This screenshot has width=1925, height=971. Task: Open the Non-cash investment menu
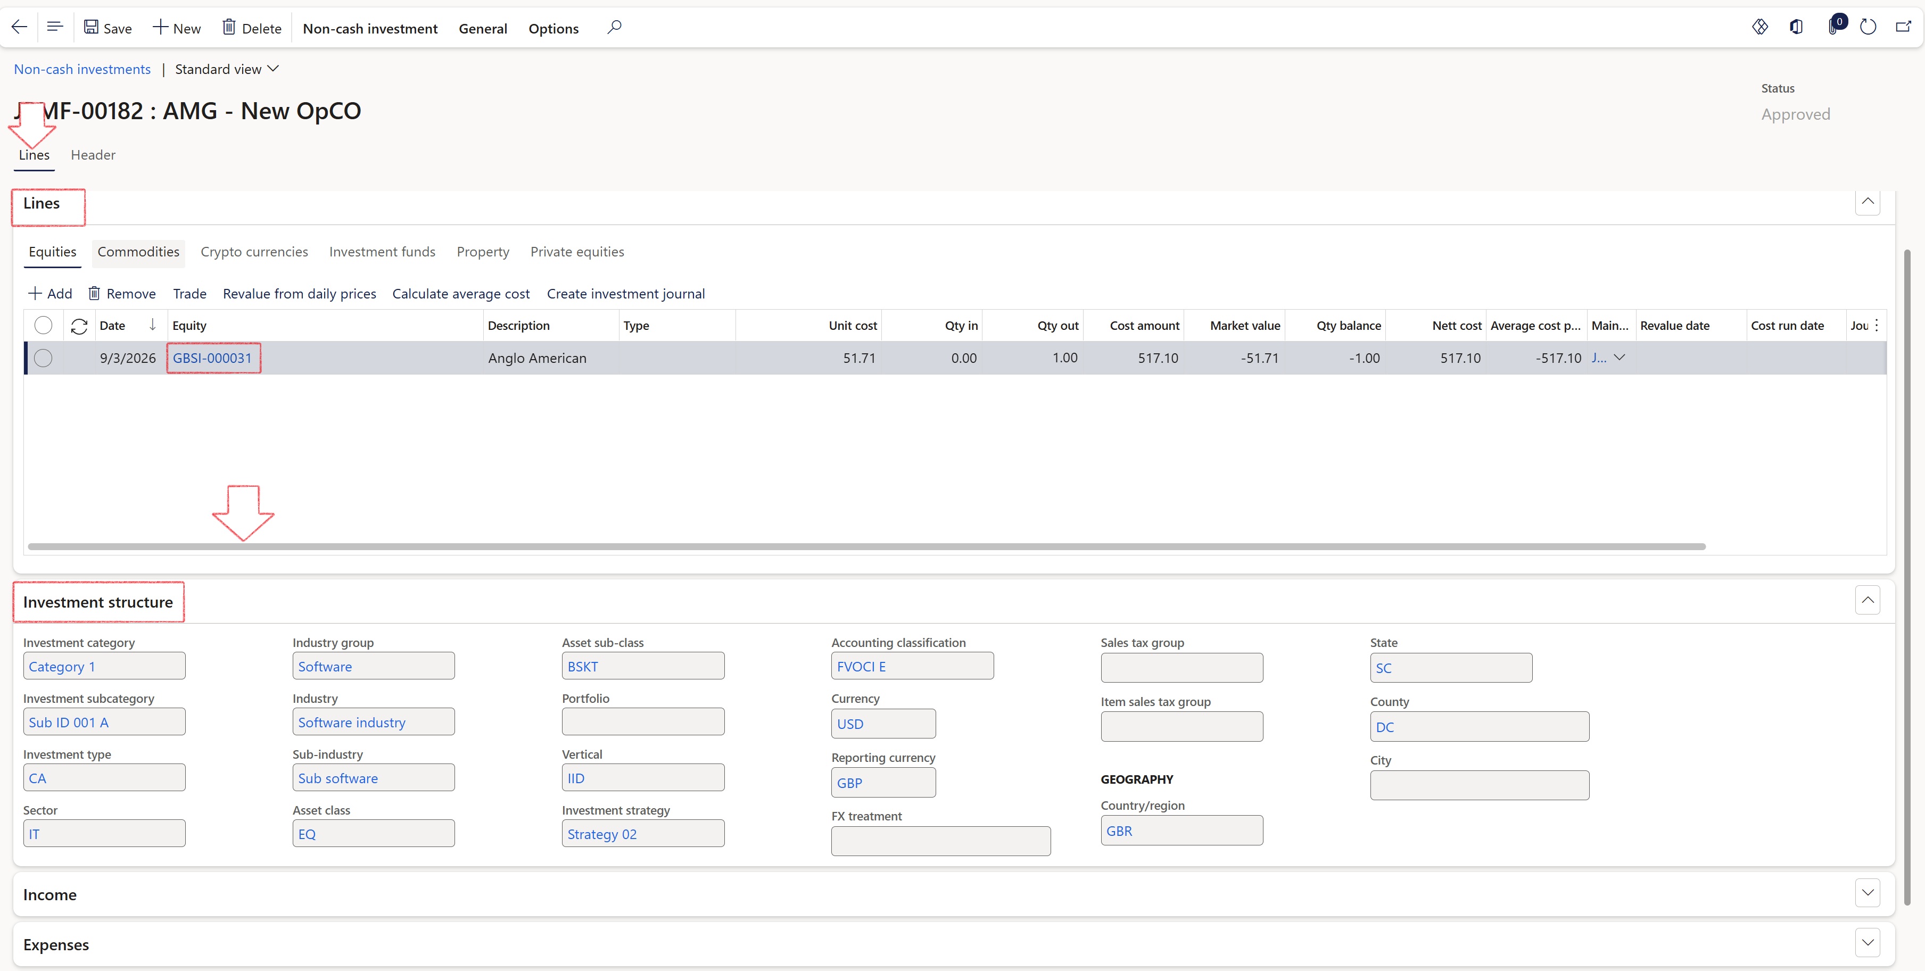coord(370,28)
